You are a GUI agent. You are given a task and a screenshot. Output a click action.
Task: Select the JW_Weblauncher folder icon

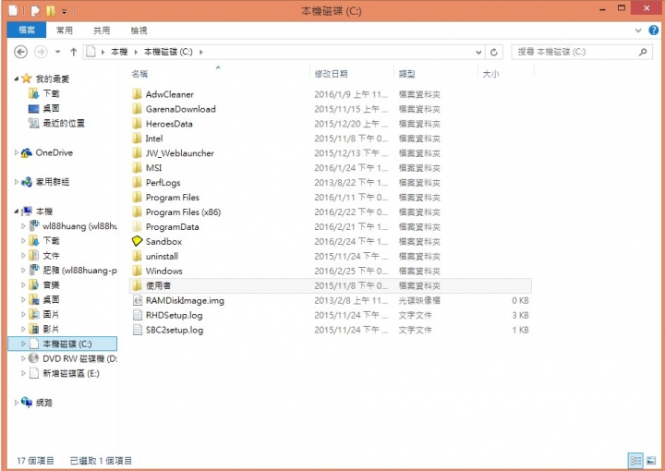click(137, 153)
